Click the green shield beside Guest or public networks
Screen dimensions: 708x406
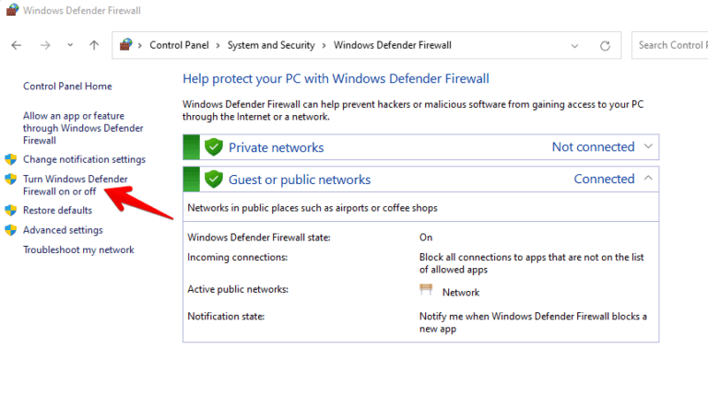[214, 180]
